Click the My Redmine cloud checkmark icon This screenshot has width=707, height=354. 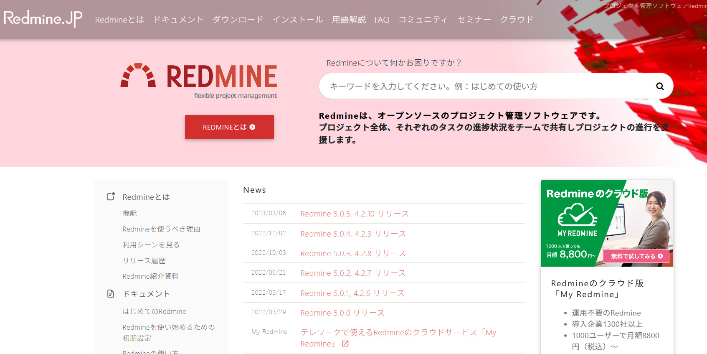pos(578,214)
